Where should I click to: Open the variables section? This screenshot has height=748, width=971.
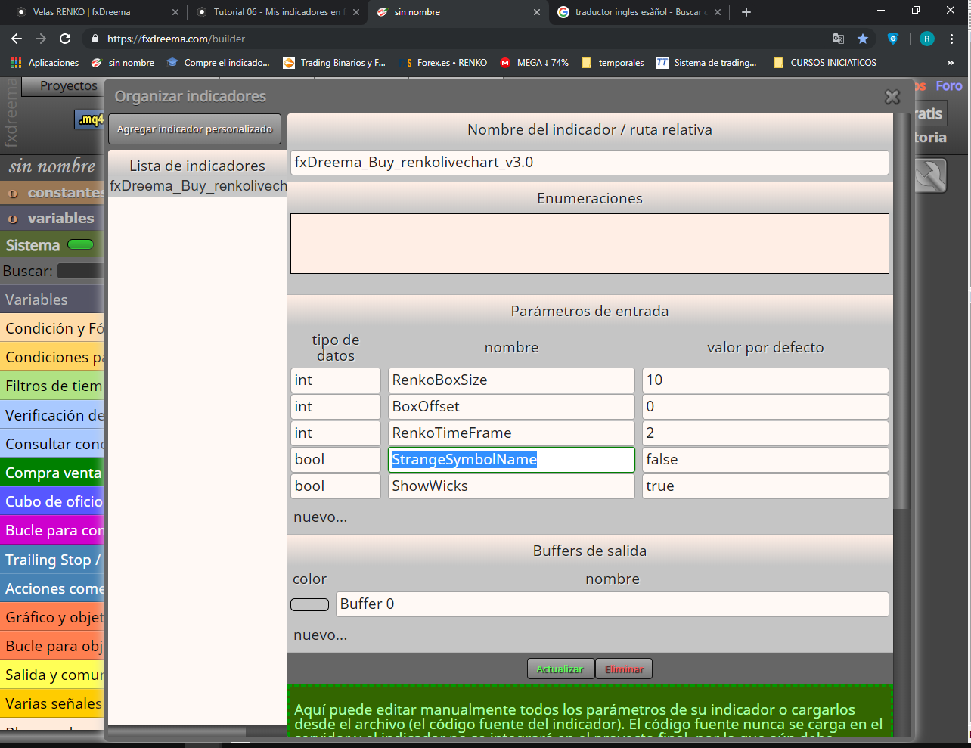[53, 219]
